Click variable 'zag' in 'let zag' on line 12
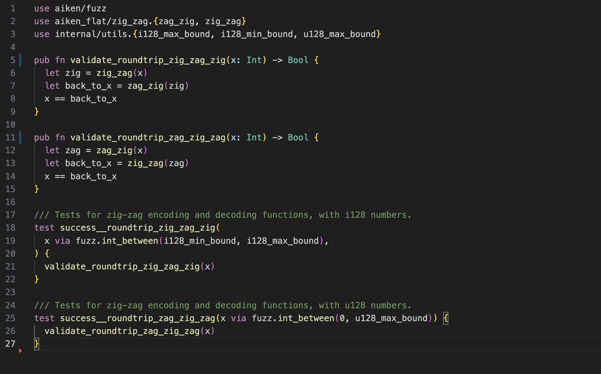 pyautogui.click(x=73, y=150)
